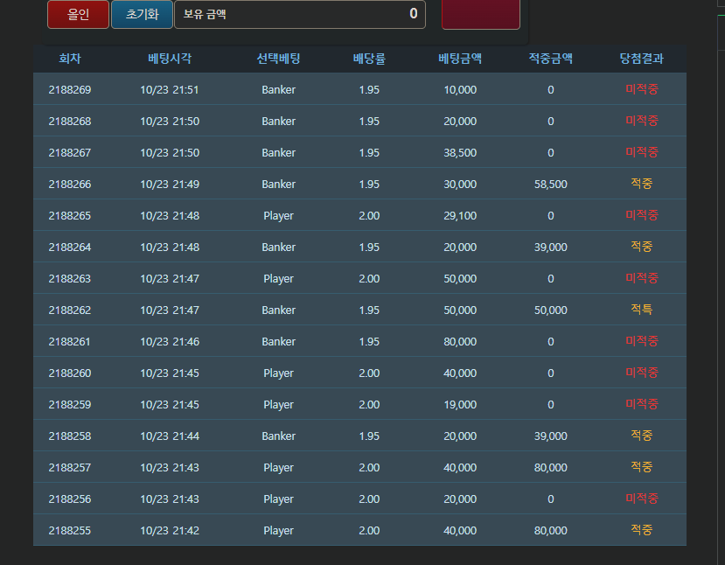The height and width of the screenshot is (565, 725).
Task: Click bet amount 10,000
Action: tap(460, 90)
